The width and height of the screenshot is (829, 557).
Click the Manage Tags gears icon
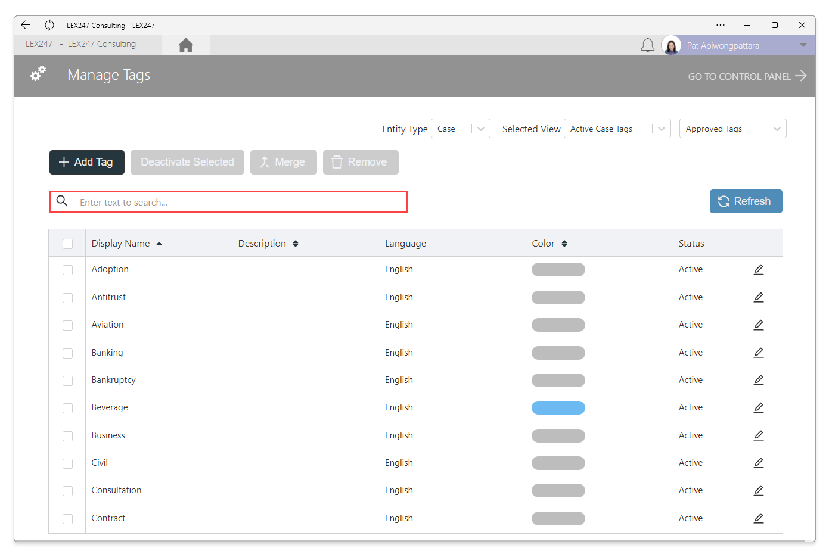click(x=38, y=74)
